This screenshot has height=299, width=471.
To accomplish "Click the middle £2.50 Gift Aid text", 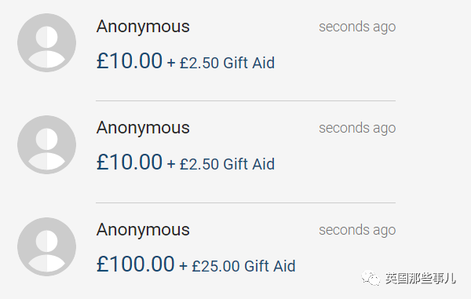I will (x=227, y=164).
